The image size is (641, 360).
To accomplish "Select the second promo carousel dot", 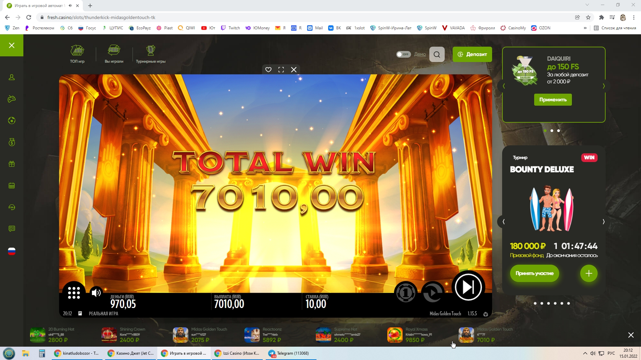I will coord(552,131).
